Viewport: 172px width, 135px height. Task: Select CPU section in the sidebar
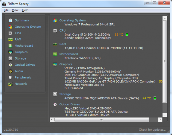coord(18,33)
